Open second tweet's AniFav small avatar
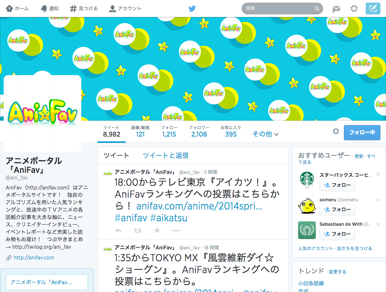Viewport: 386px width, 292px height. click(108, 249)
